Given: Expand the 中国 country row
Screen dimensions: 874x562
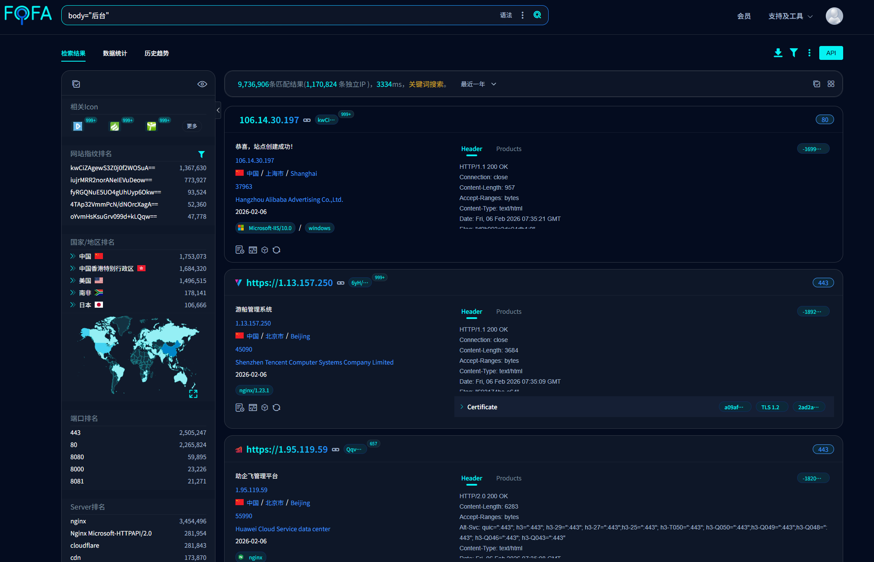Looking at the screenshot, I should pyautogui.click(x=73, y=256).
